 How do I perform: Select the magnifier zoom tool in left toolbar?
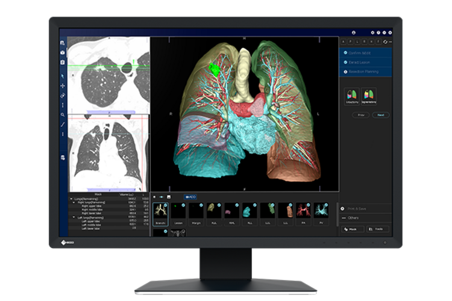(x=63, y=114)
